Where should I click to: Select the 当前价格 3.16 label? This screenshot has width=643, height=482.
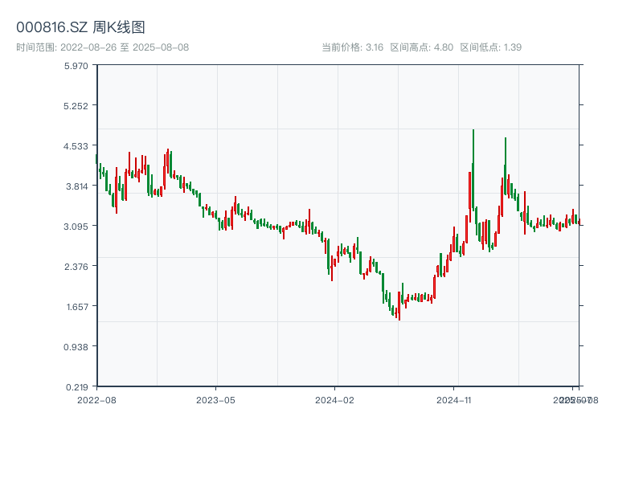click(x=352, y=47)
